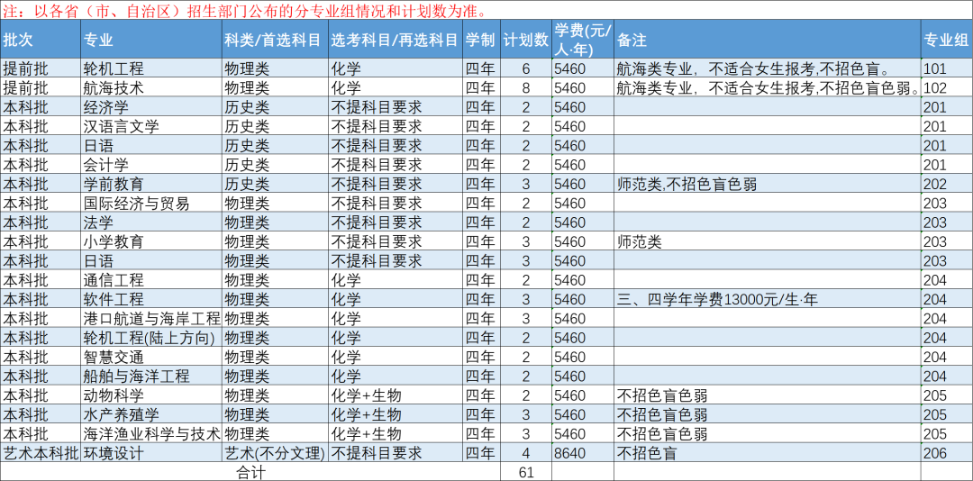This screenshot has width=973, height=481.
Task: Click the 港口航道与海岸工程 cell
Action: [x=151, y=318]
